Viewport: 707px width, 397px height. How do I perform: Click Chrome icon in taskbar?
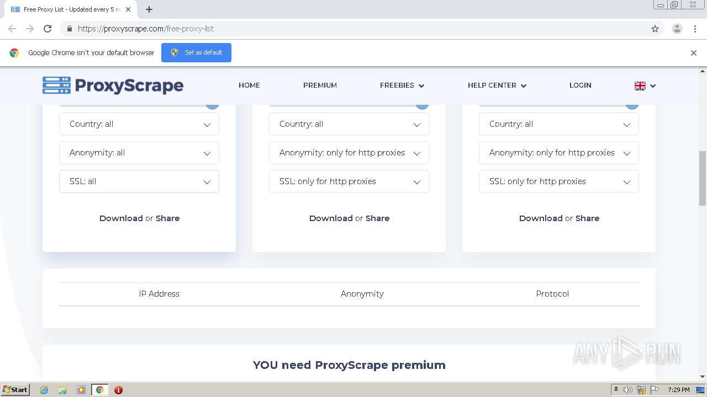pos(99,390)
